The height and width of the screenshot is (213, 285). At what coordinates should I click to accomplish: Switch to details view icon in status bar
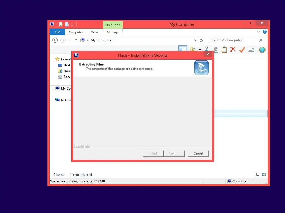coord(257,174)
